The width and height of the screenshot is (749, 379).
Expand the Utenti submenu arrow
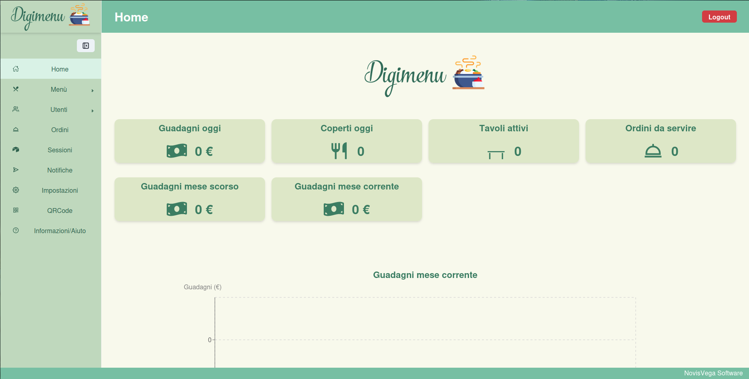92,110
